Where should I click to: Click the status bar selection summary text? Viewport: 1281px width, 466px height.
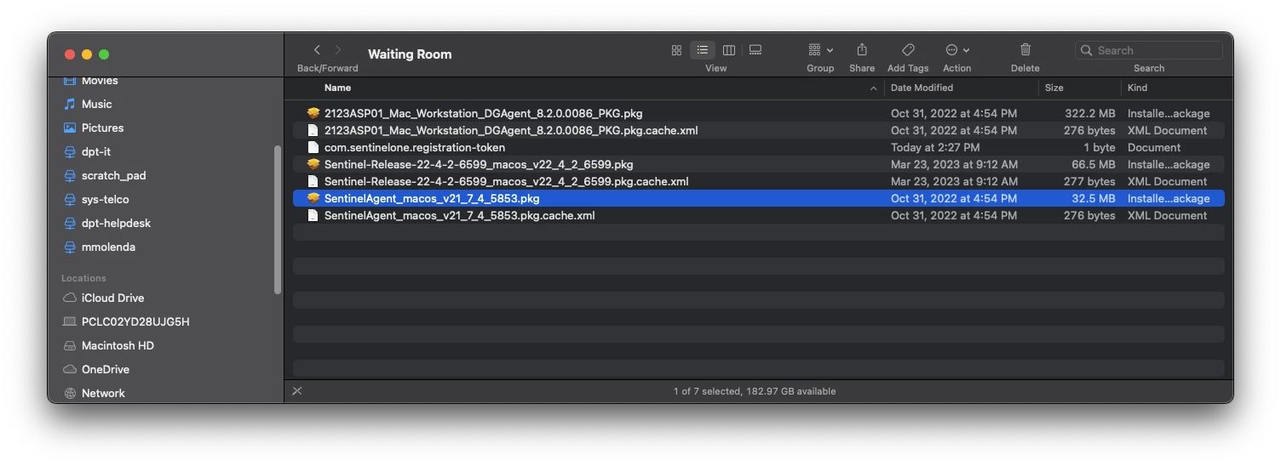(x=755, y=391)
